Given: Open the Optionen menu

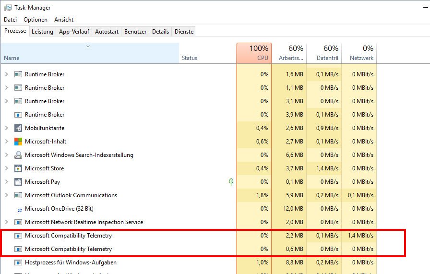Looking at the screenshot, I should tap(36, 20).
